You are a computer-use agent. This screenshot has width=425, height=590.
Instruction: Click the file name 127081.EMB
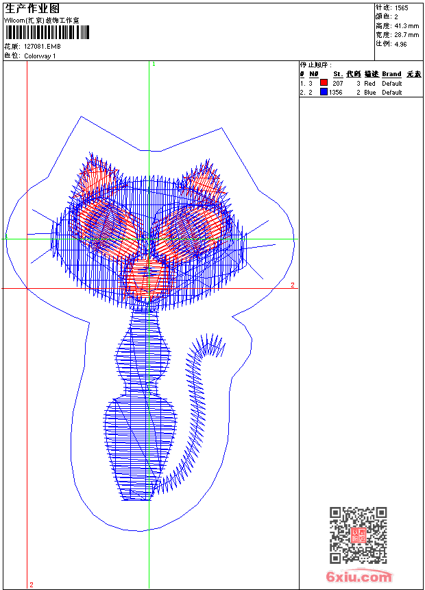(x=42, y=47)
